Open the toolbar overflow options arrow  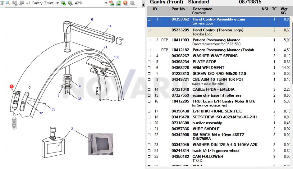click(143, 5)
